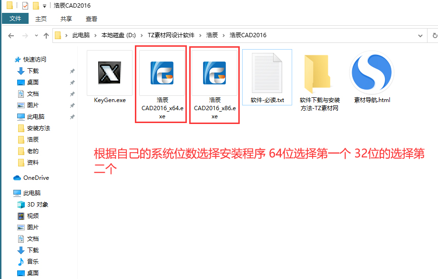Switch to the 主页 ribbon tab
Screen dimensions: 438x279
pyautogui.click(x=41, y=19)
